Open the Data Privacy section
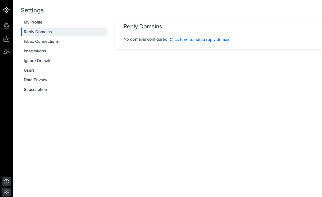 click(35, 80)
